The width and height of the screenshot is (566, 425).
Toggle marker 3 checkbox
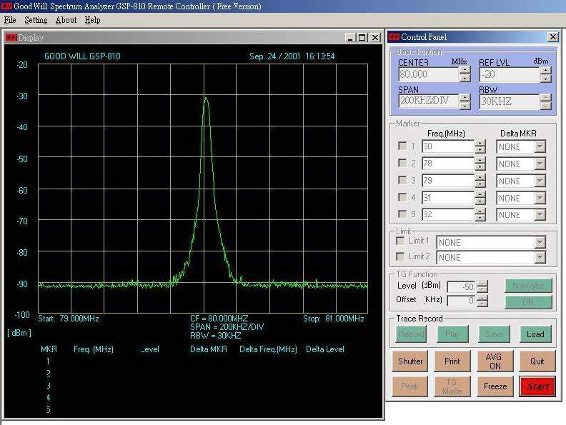402,180
